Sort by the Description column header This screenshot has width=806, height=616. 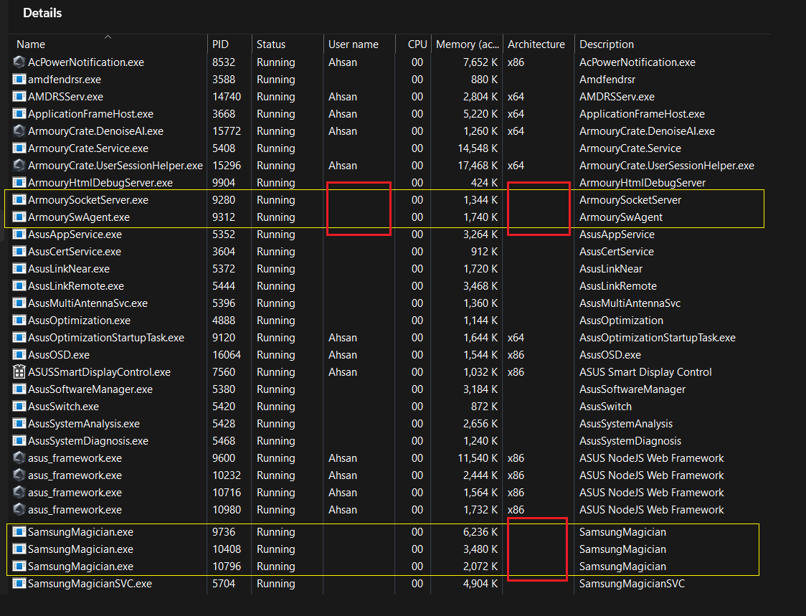[x=607, y=44]
